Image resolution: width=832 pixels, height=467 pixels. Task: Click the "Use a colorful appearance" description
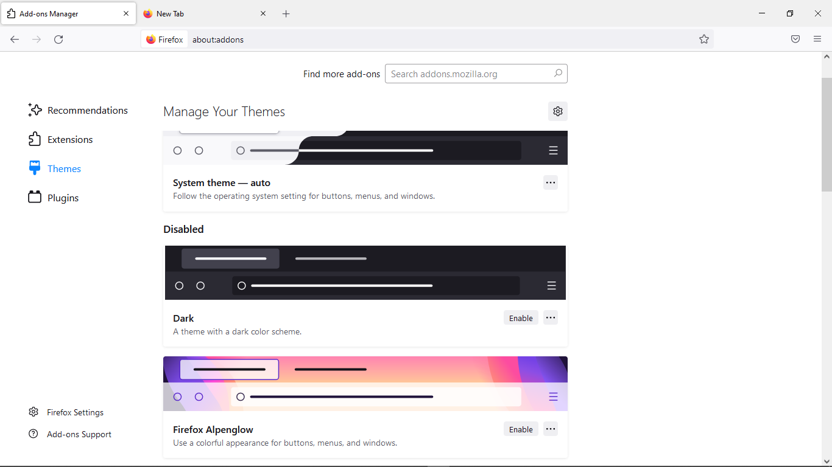pyautogui.click(x=285, y=443)
